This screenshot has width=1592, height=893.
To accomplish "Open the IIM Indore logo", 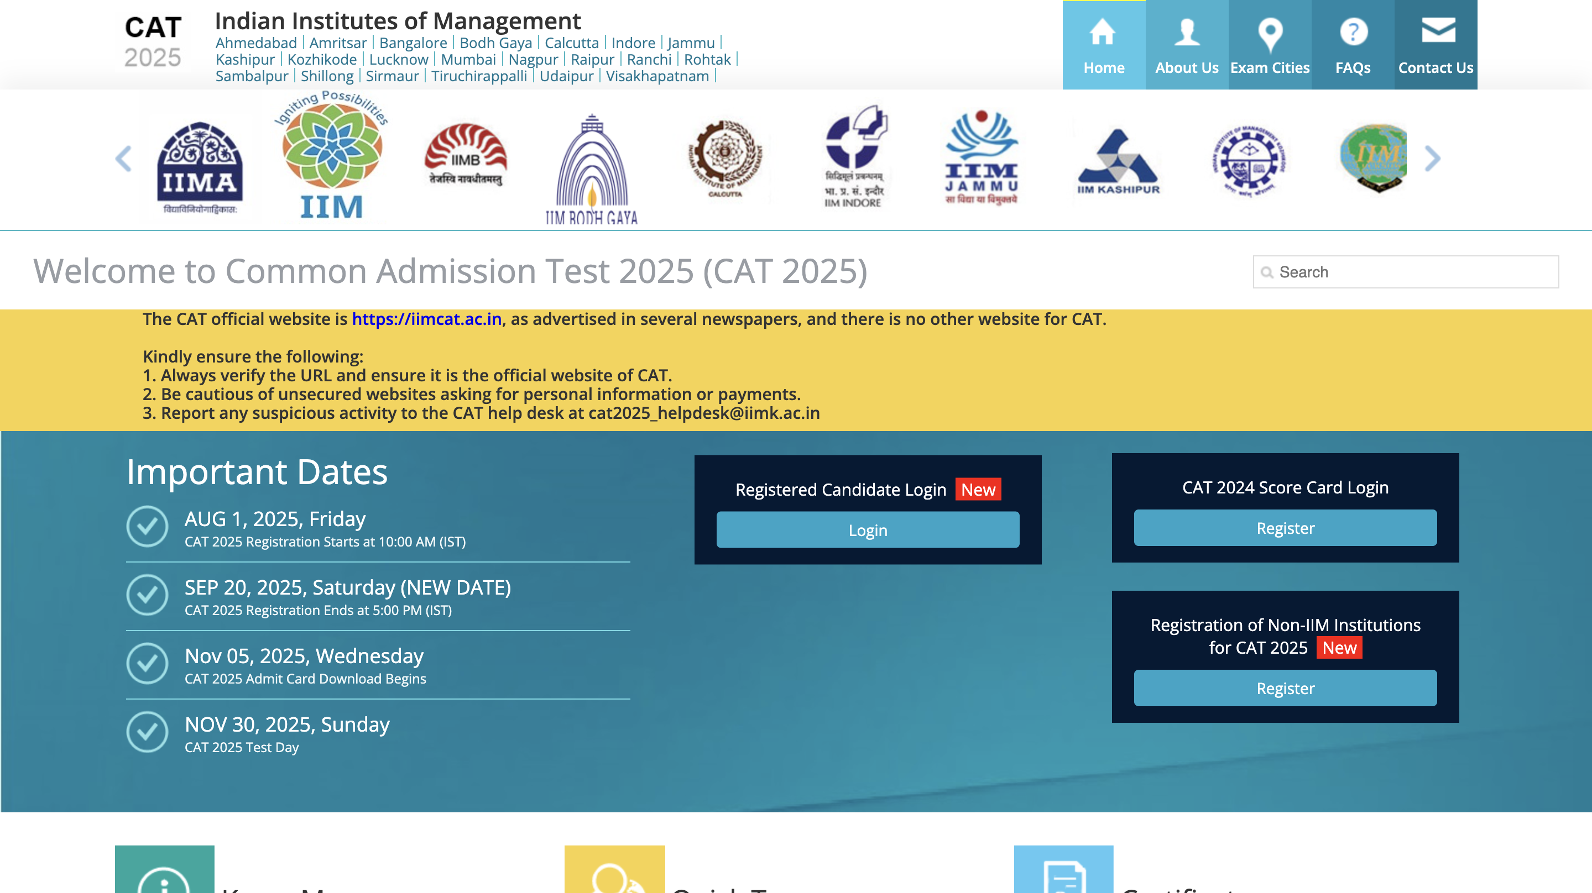I will [x=855, y=157].
